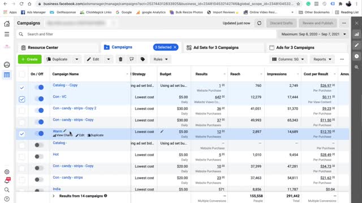The width and height of the screenshot is (362, 203).
Task: Close the right side panel
Action: tap(357, 23)
